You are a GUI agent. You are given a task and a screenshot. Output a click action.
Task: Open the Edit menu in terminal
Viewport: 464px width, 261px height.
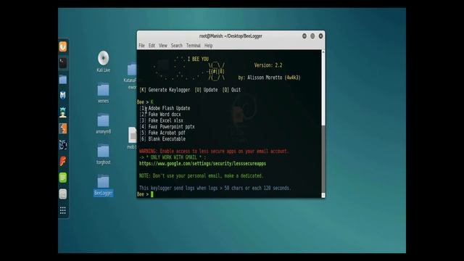[x=152, y=46]
